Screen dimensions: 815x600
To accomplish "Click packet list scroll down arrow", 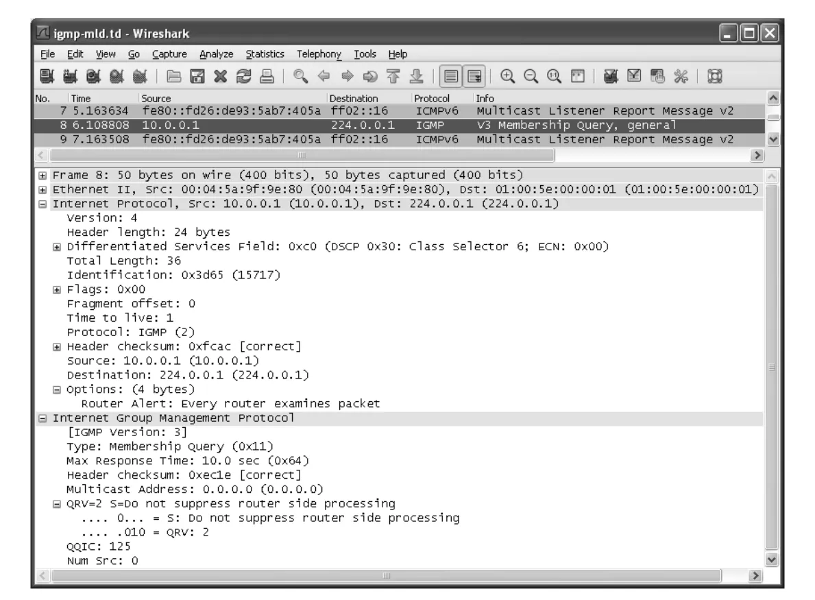I will pos(773,139).
